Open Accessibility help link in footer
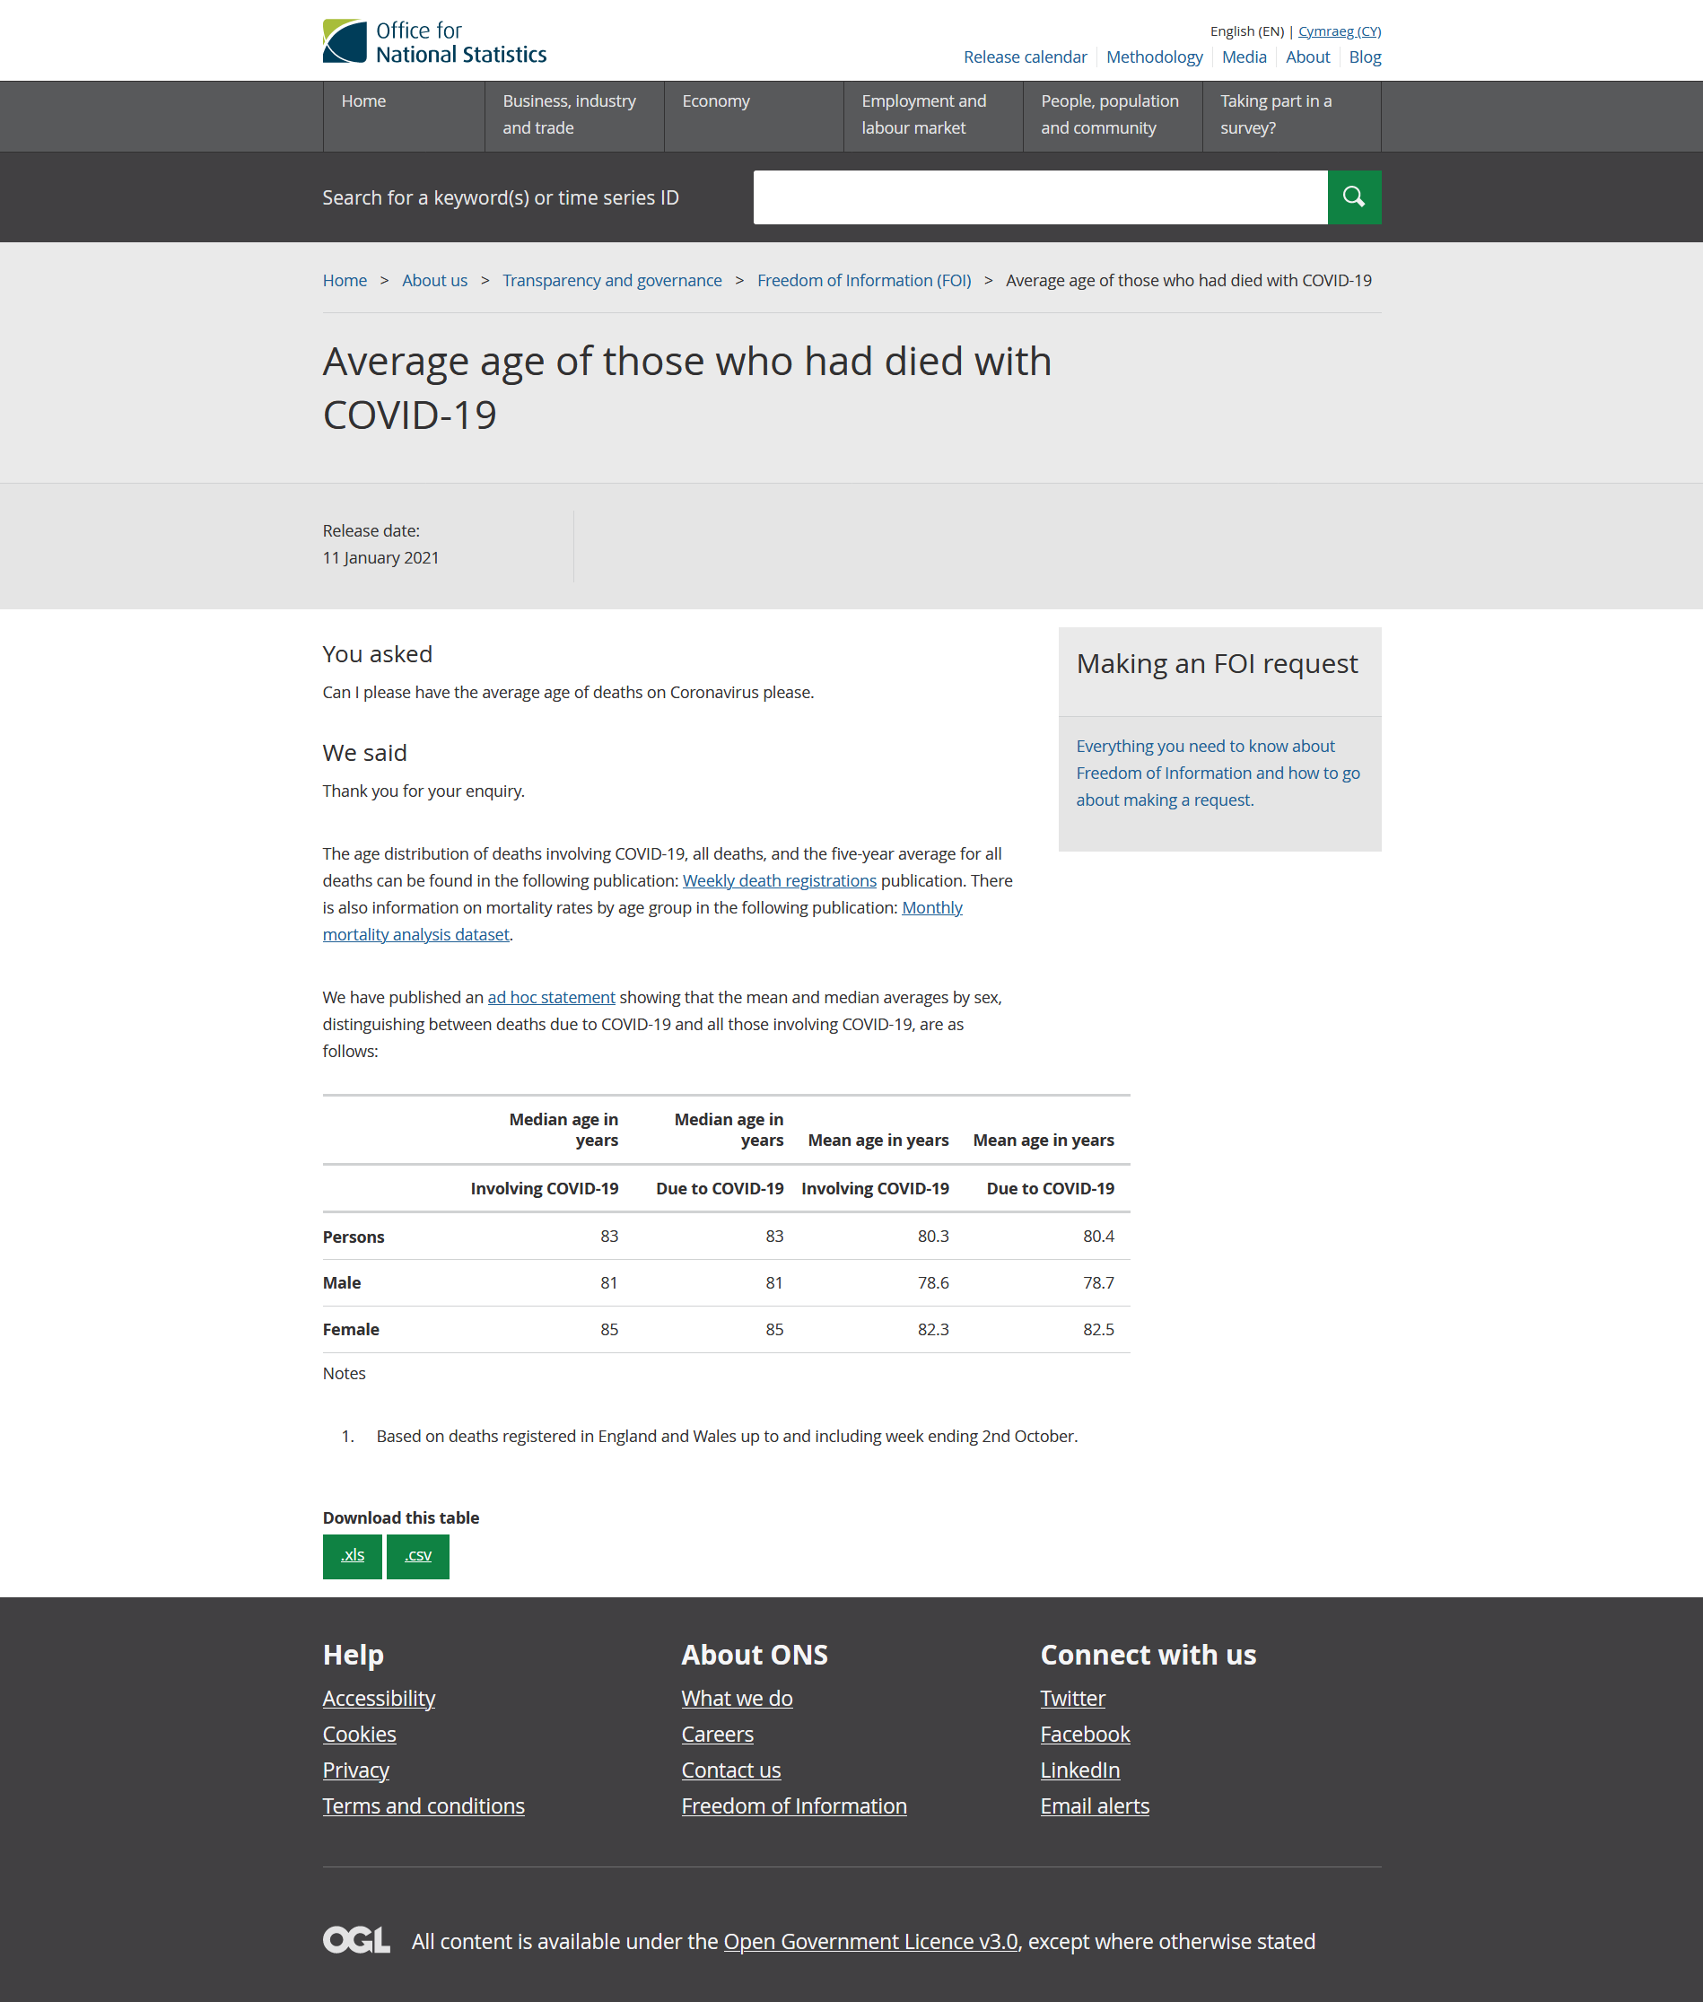This screenshot has width=1703, height=2002. [379, 1698]
